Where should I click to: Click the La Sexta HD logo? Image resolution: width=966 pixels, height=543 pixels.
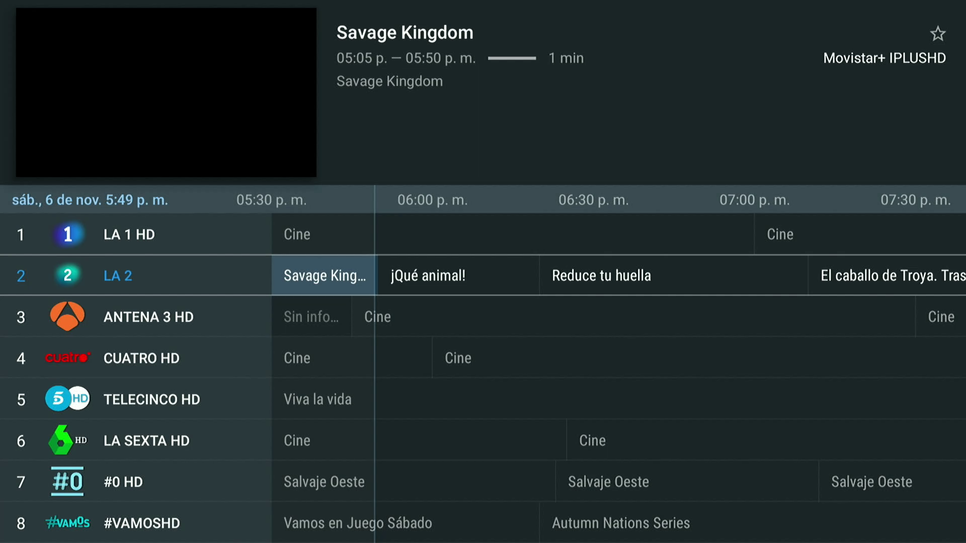click(67, 440)
